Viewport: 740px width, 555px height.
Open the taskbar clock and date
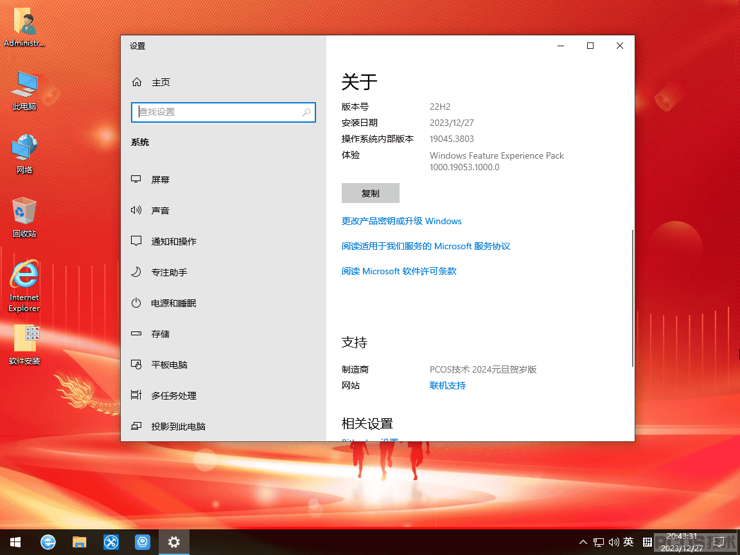[x=682, y=542]
